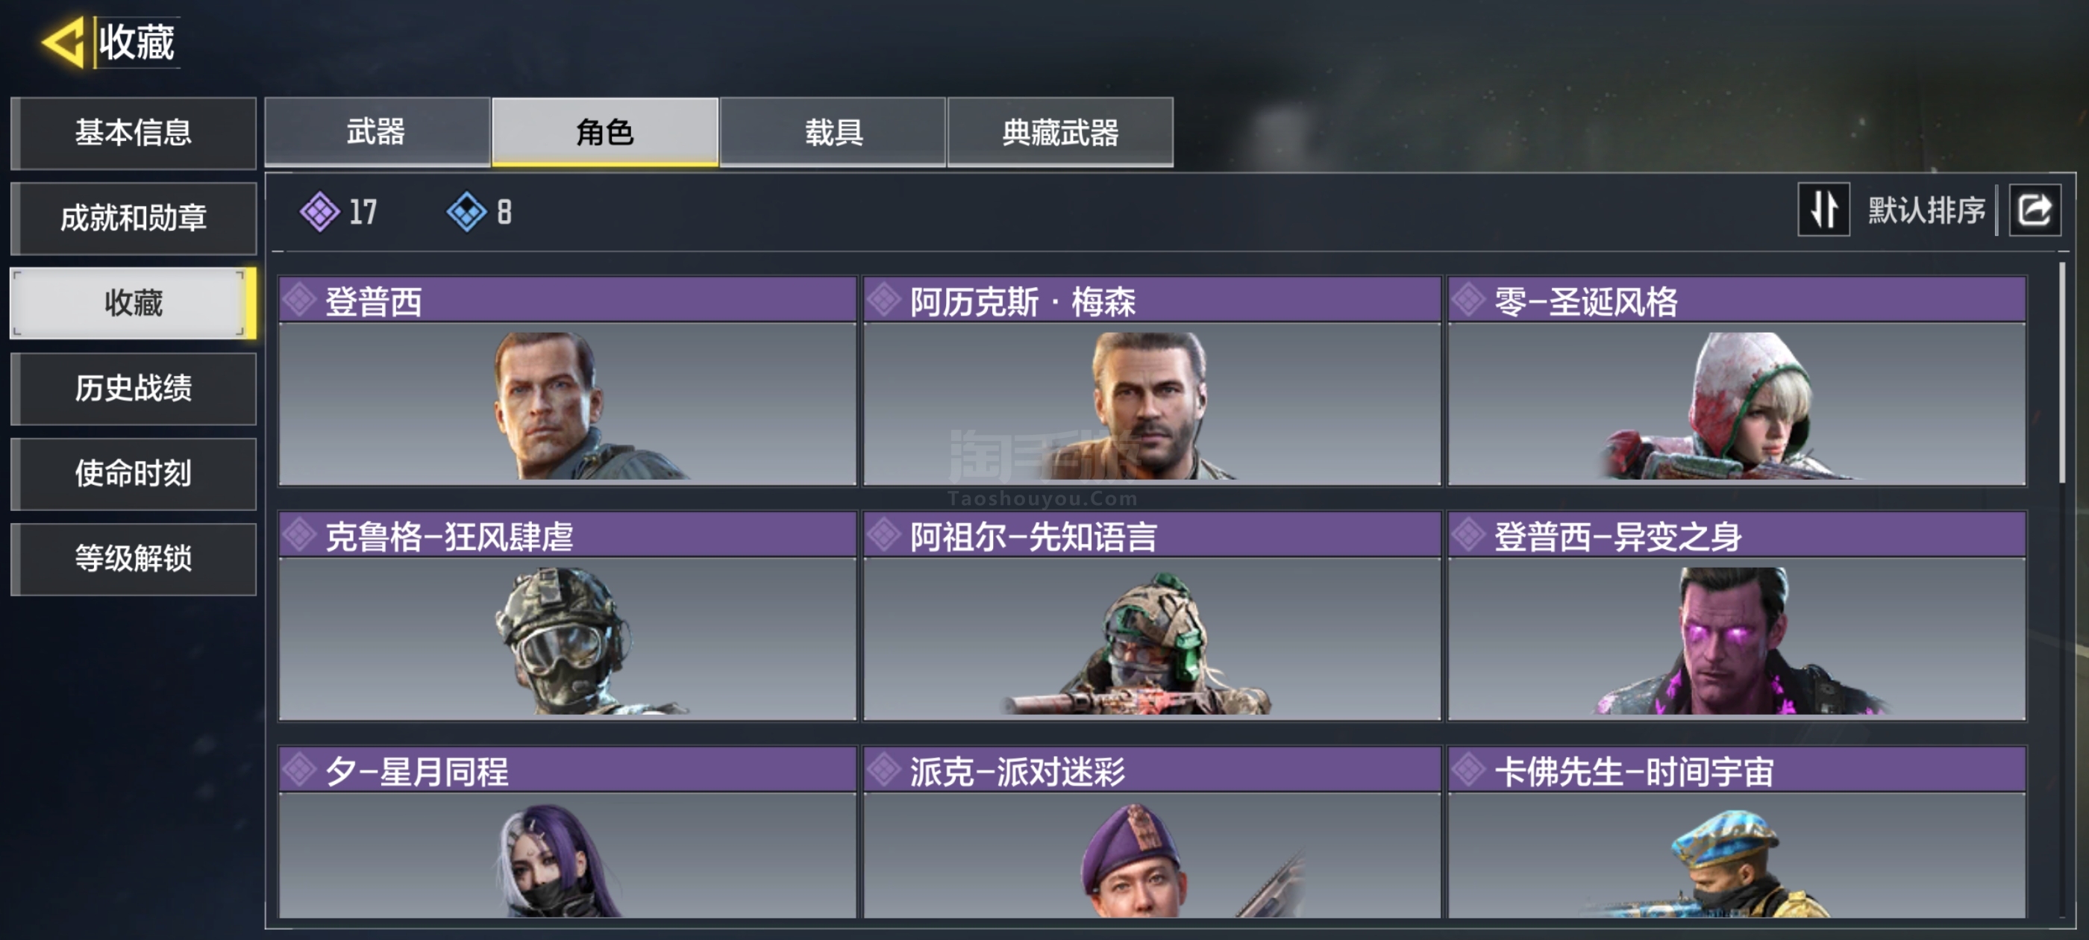Click the share icon beside 默认排序
Image resolution: width=2089 pixels, height=940 pixels.
[x=2034, y=210]
